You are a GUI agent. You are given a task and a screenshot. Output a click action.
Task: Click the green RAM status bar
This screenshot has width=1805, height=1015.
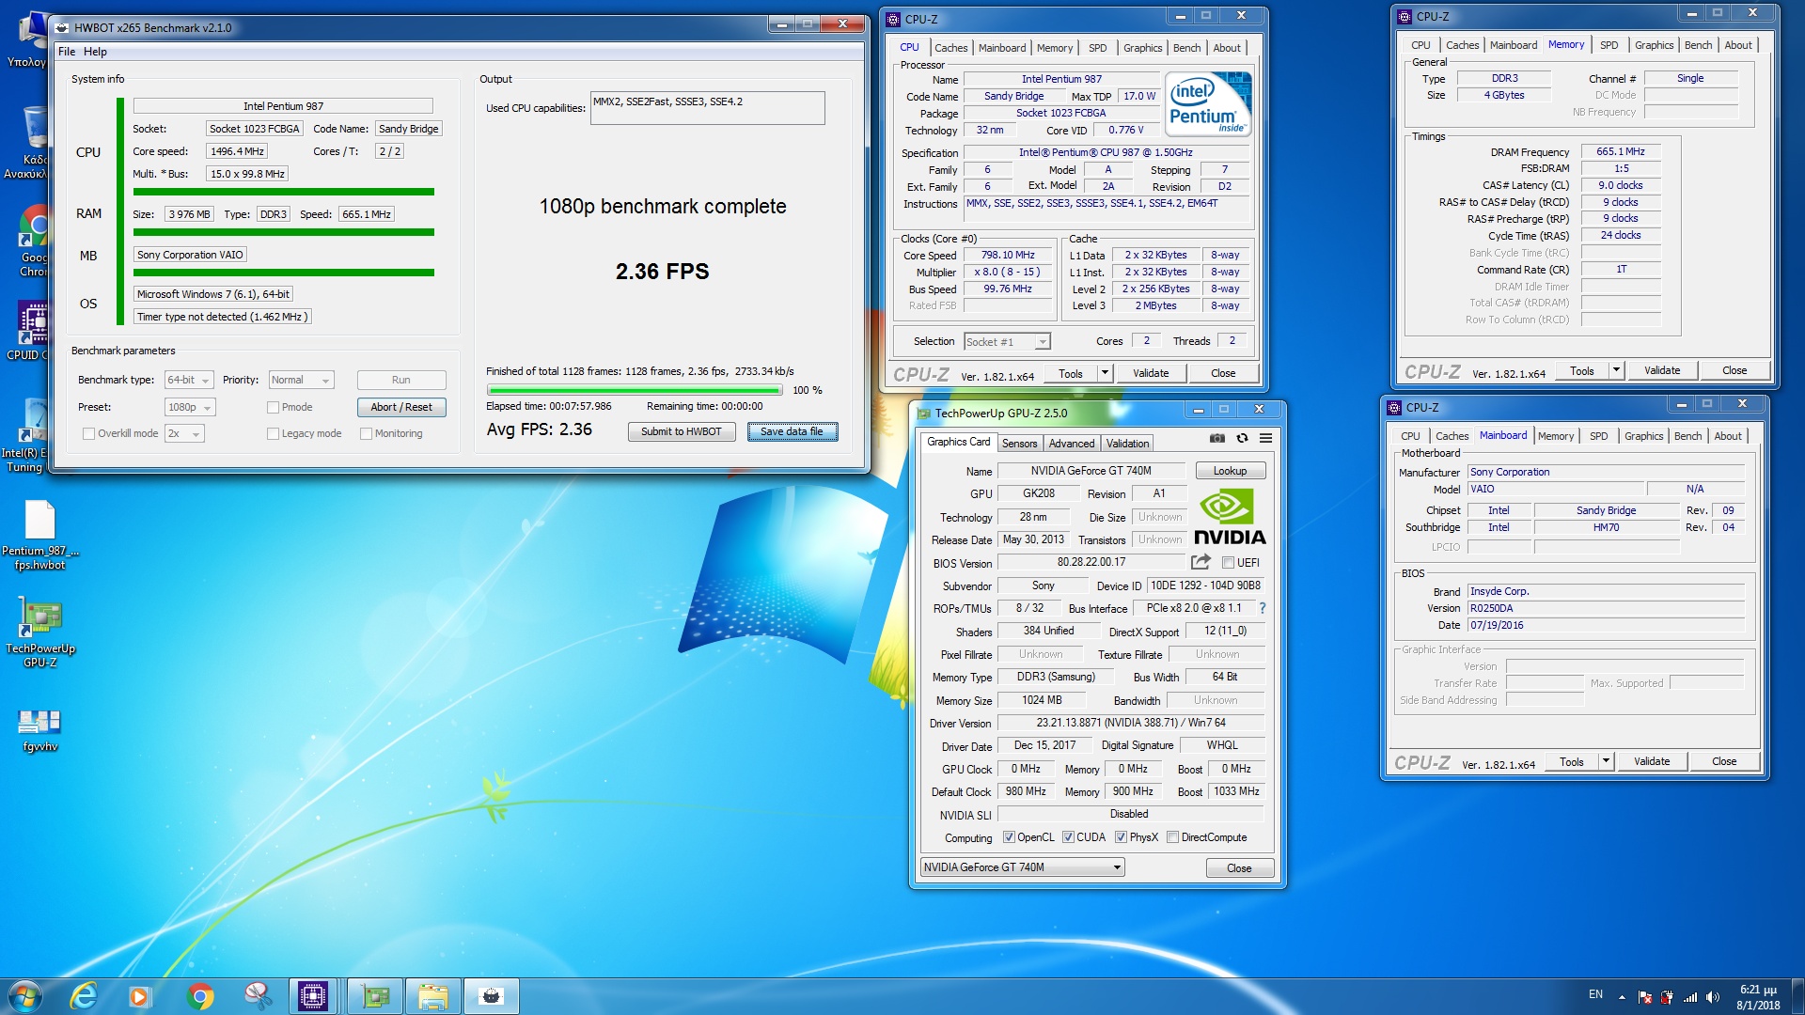click(x=283, y=232)
